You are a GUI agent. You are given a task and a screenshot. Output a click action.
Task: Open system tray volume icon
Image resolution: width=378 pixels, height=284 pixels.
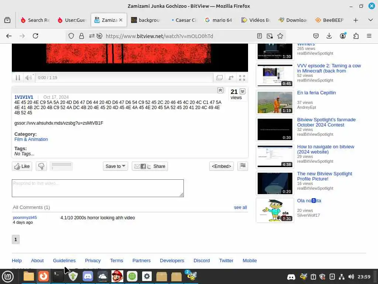351,277
